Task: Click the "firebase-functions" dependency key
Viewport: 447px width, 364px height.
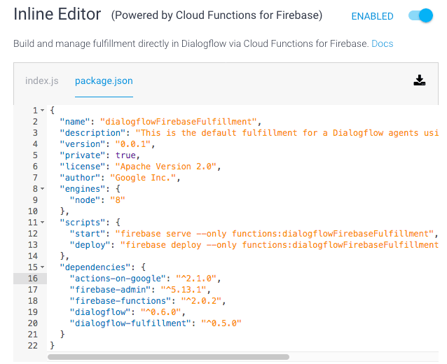Action: 121,301
